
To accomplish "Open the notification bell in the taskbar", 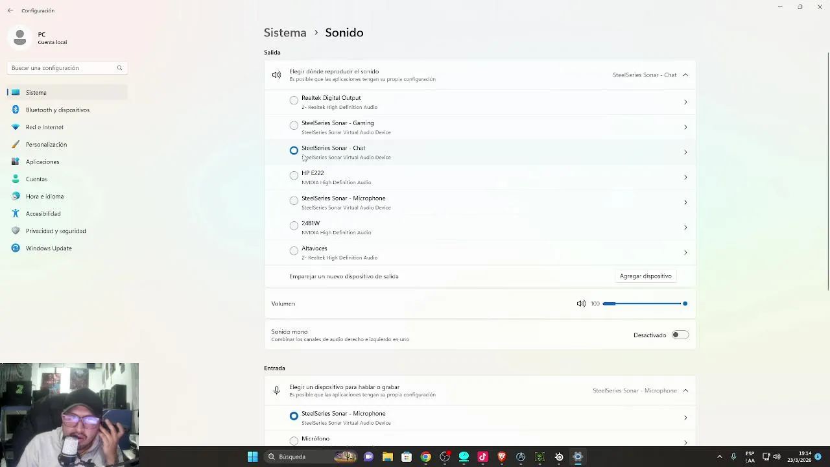I will tap(819, 457).
